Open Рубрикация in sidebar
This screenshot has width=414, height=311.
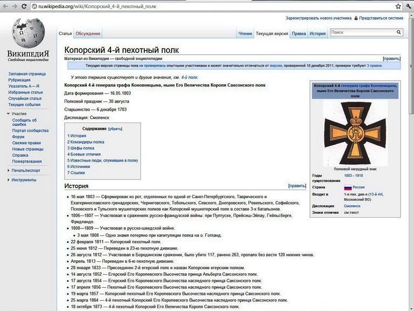[19, 80]
